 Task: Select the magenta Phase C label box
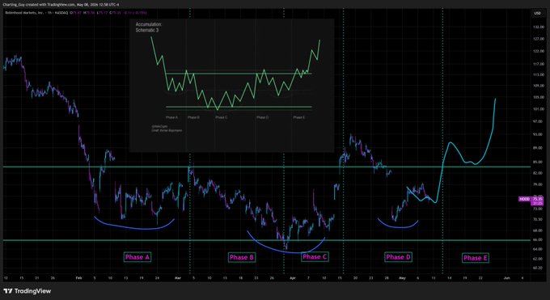(x=315, y=257)
